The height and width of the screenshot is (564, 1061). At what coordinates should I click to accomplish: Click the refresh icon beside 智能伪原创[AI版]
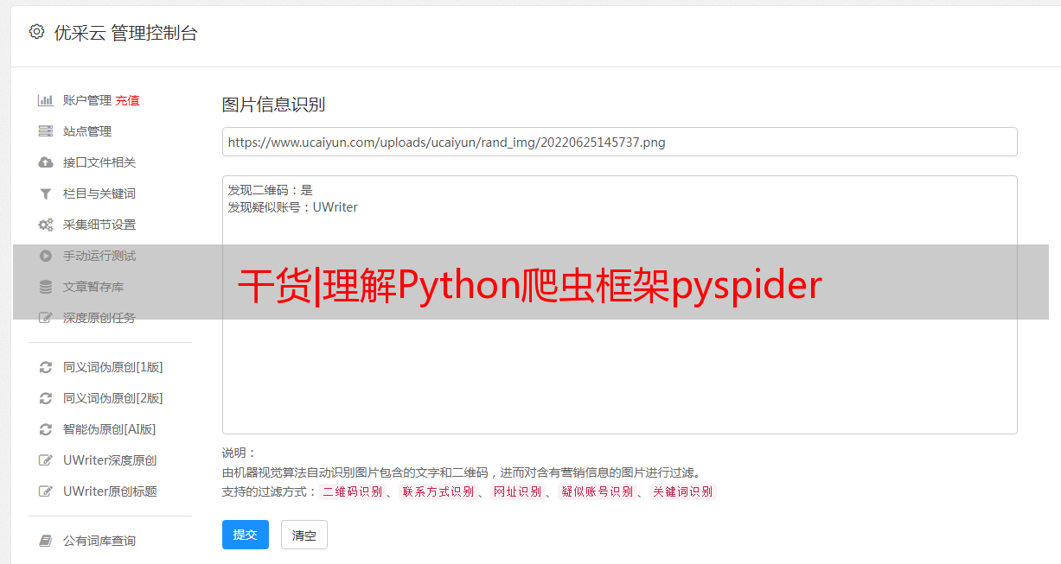pyautogui.click(x=46, y=429)
